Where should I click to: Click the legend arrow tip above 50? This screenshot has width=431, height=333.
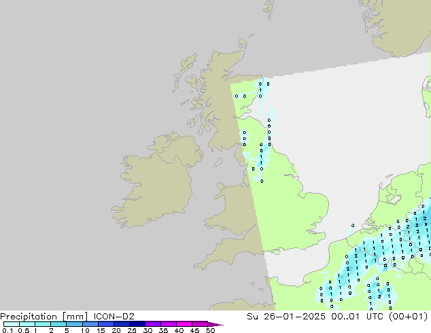tap(215, 324)
